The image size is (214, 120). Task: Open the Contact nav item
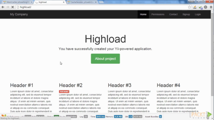click(173, 14)
